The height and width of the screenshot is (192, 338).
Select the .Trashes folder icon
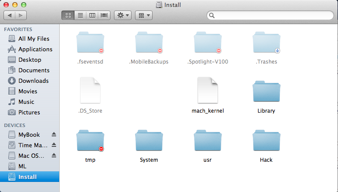(267, 42)
